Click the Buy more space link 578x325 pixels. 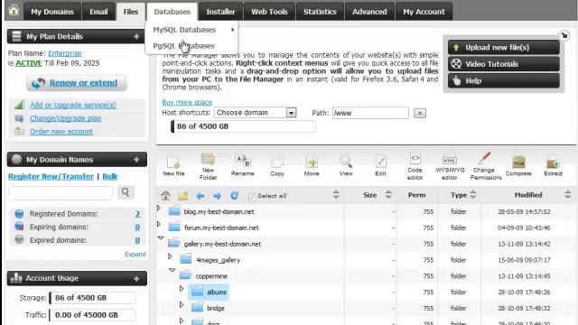pos(187,102)
